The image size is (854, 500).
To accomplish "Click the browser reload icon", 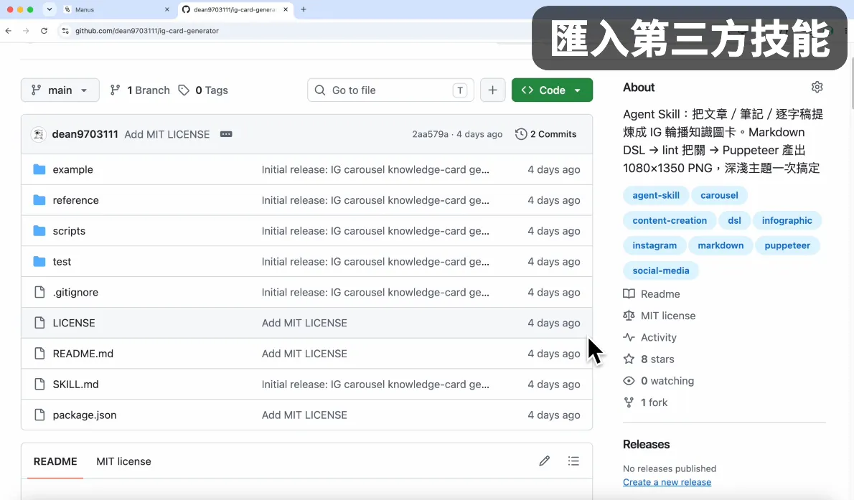I will click(x=44, y=31).
